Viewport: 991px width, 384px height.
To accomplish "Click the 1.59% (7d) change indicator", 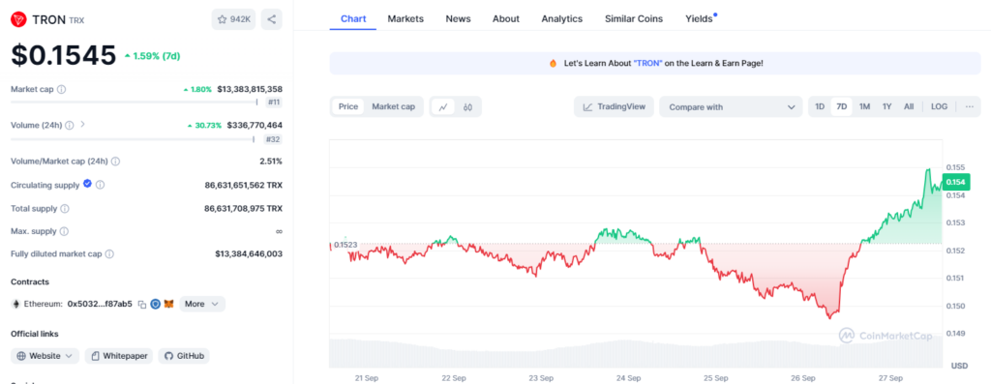I will click(152, 55).
